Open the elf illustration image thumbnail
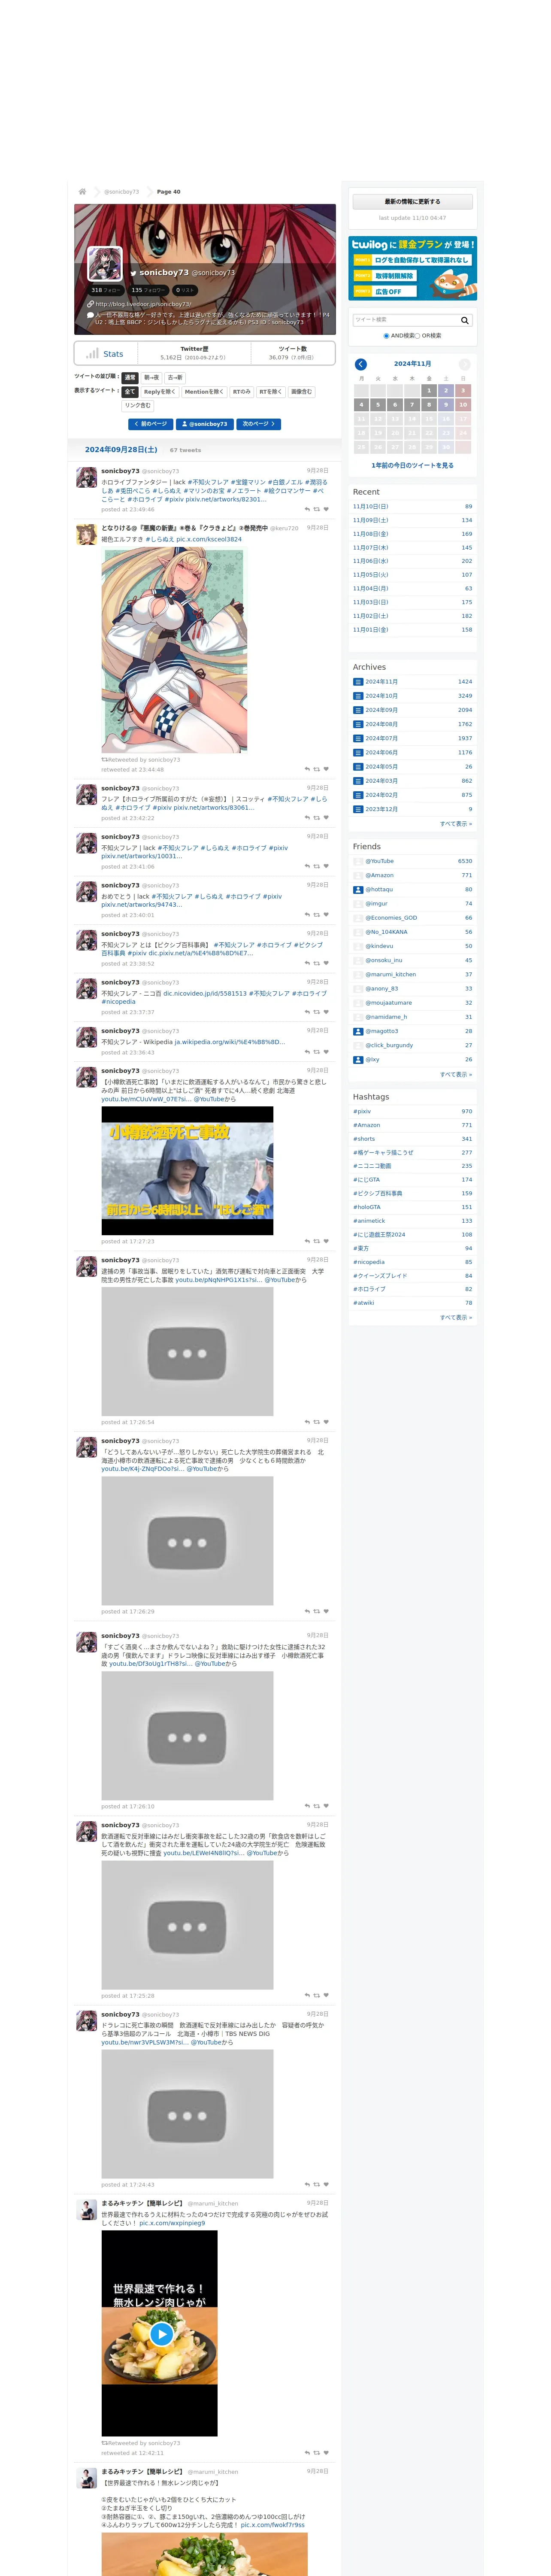The height and width of the screenshot is (2576, 551). click(174, 650)
